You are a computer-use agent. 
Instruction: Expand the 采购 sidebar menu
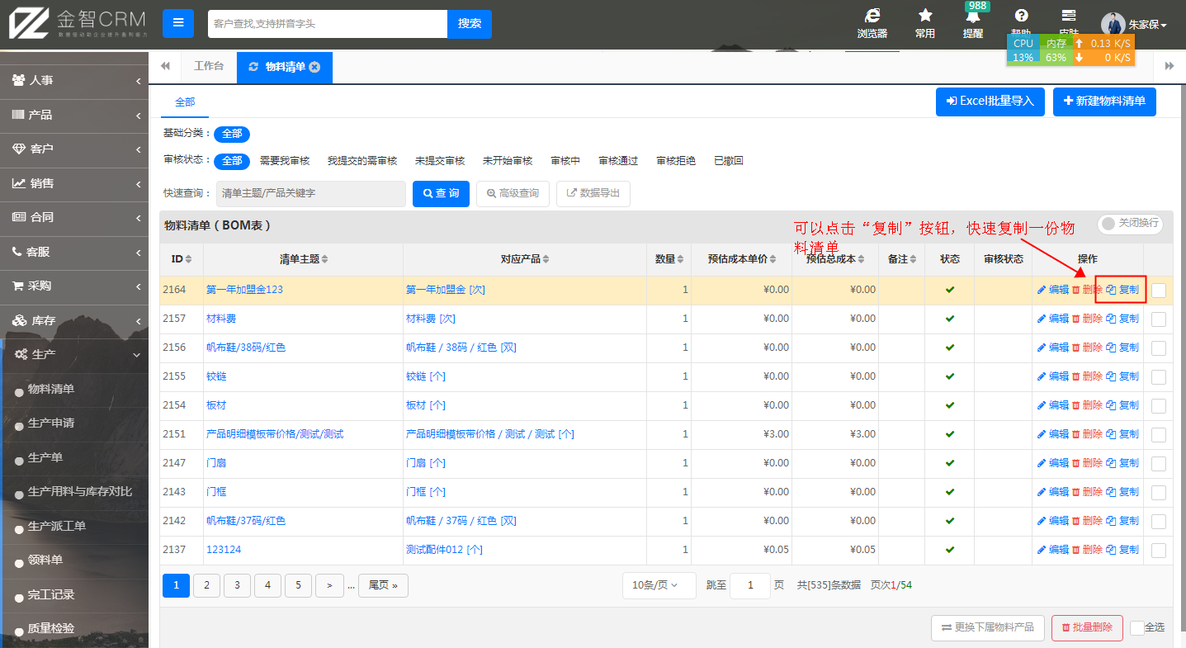[x=74, y=286]
